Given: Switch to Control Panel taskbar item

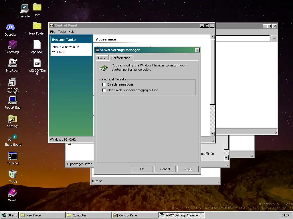Looking at the screenshot, I should pyautogui.click(x=135, y=215).
